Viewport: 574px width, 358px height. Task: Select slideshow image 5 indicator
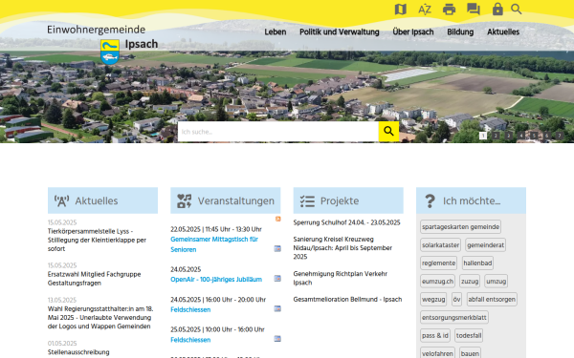pos(534,136)
